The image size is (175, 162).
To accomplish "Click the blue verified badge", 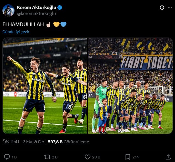I will (60, 8).
